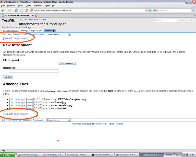This screenshot has width=196, height=157.
Task: Click the Windows Start button
Action: [7, 155]
